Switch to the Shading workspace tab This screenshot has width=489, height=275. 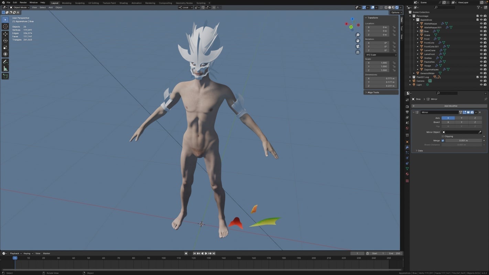tap(123, 3)
